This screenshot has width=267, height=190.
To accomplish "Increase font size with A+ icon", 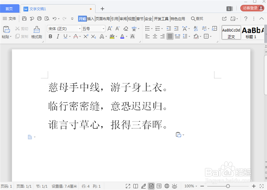I will (110, 28).
